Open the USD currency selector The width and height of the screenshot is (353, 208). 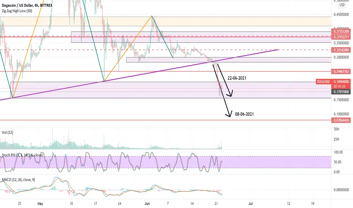pyautogui.click(x=342, y=5)
